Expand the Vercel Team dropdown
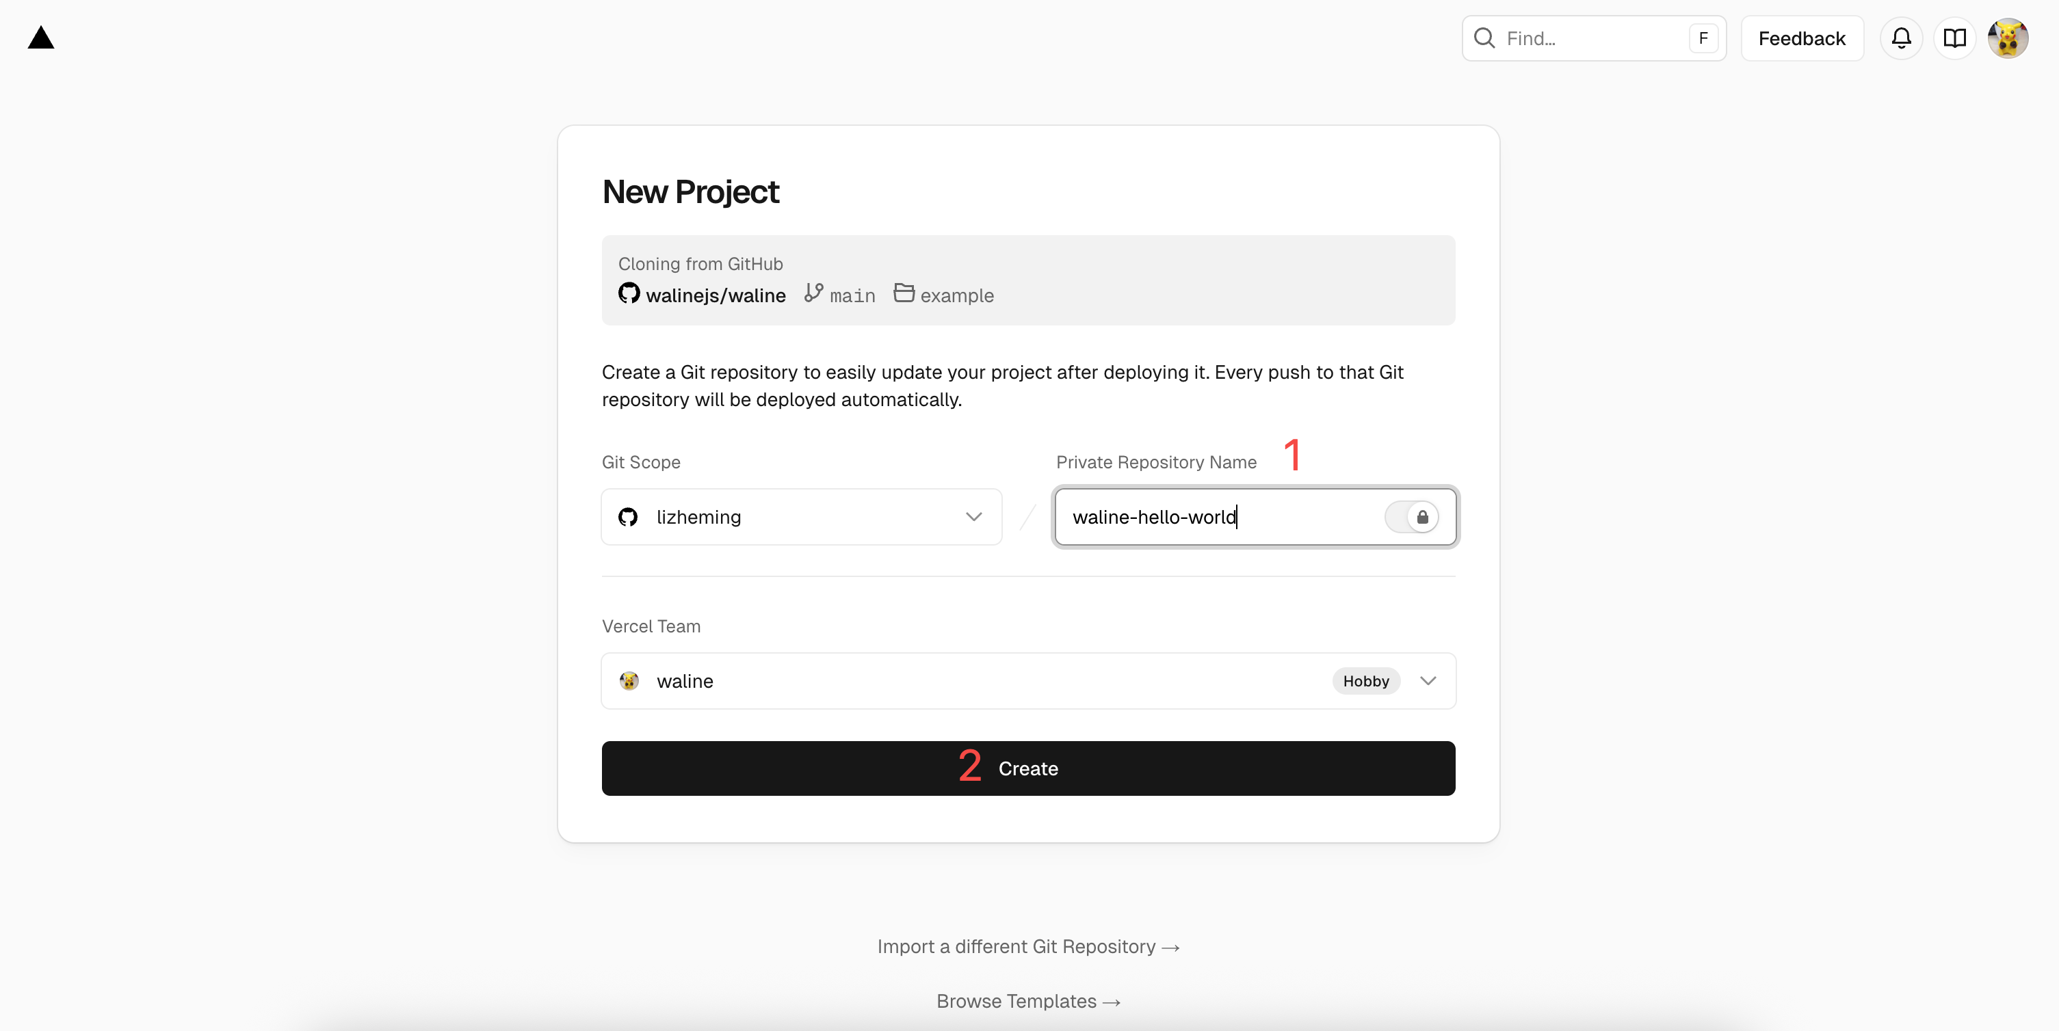The width and height of the screenshot is (2059, 1031). [1428, 680]
